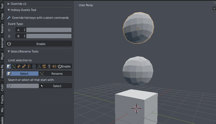The image size is (216, 124).
Task: Open the Grease Pencil tab
Action: (x=2, y=72)
